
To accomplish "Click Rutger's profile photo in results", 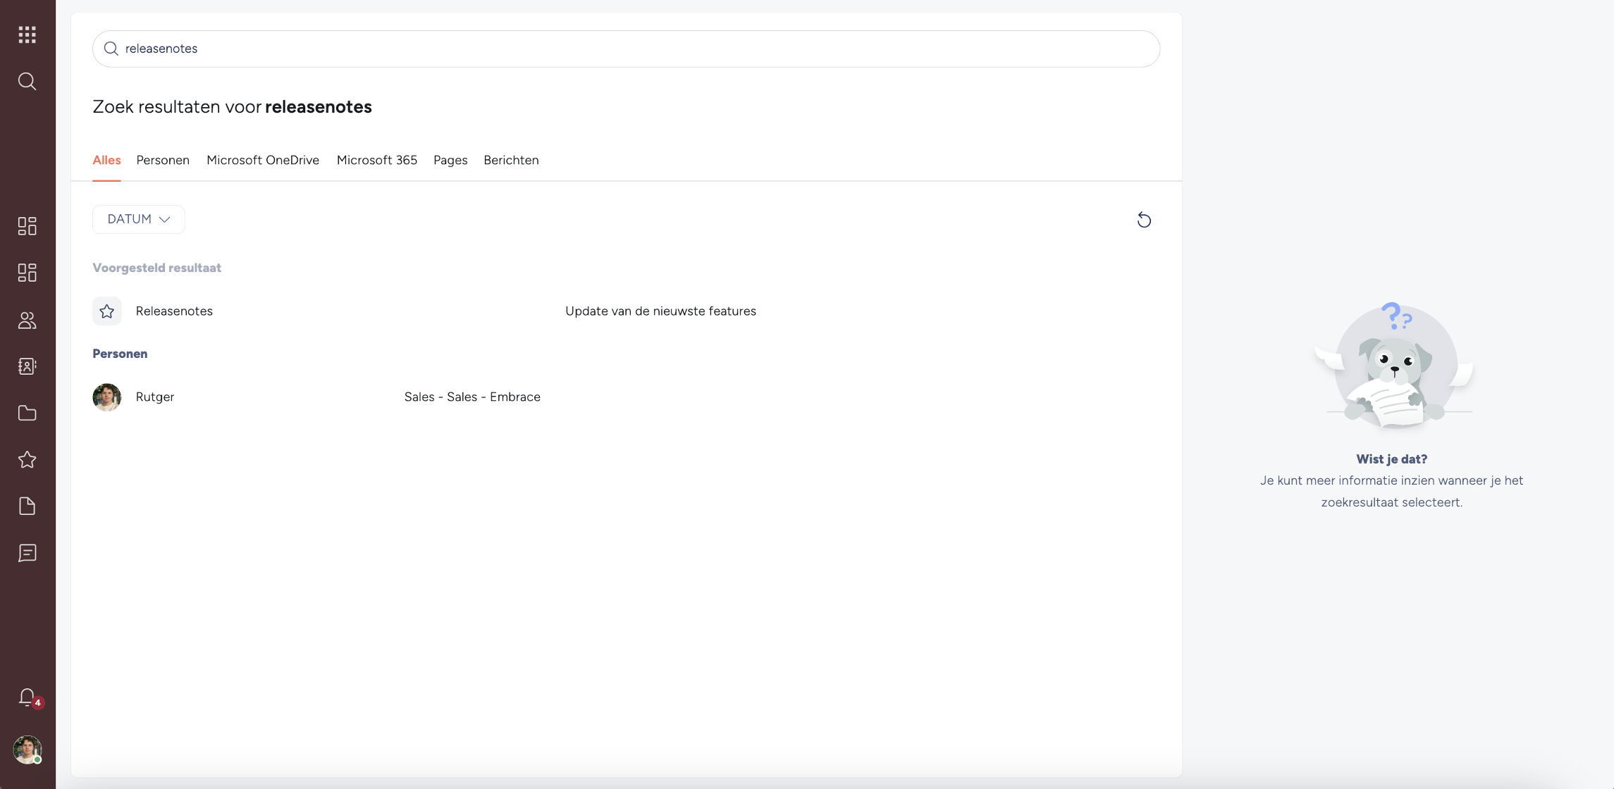I will click(107, 397).
